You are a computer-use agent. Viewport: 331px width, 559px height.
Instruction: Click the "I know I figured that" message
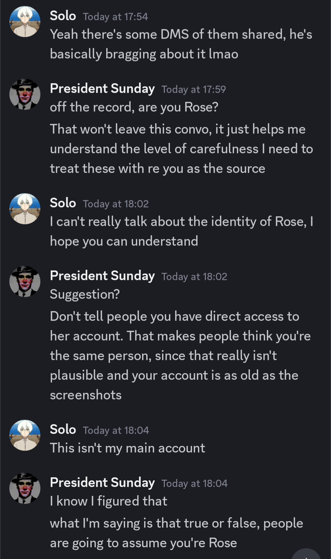108,501
